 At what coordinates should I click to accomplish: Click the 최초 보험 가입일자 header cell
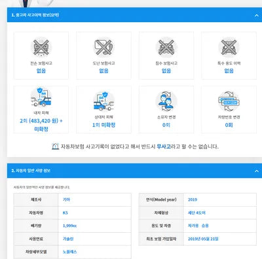[161, 239]
